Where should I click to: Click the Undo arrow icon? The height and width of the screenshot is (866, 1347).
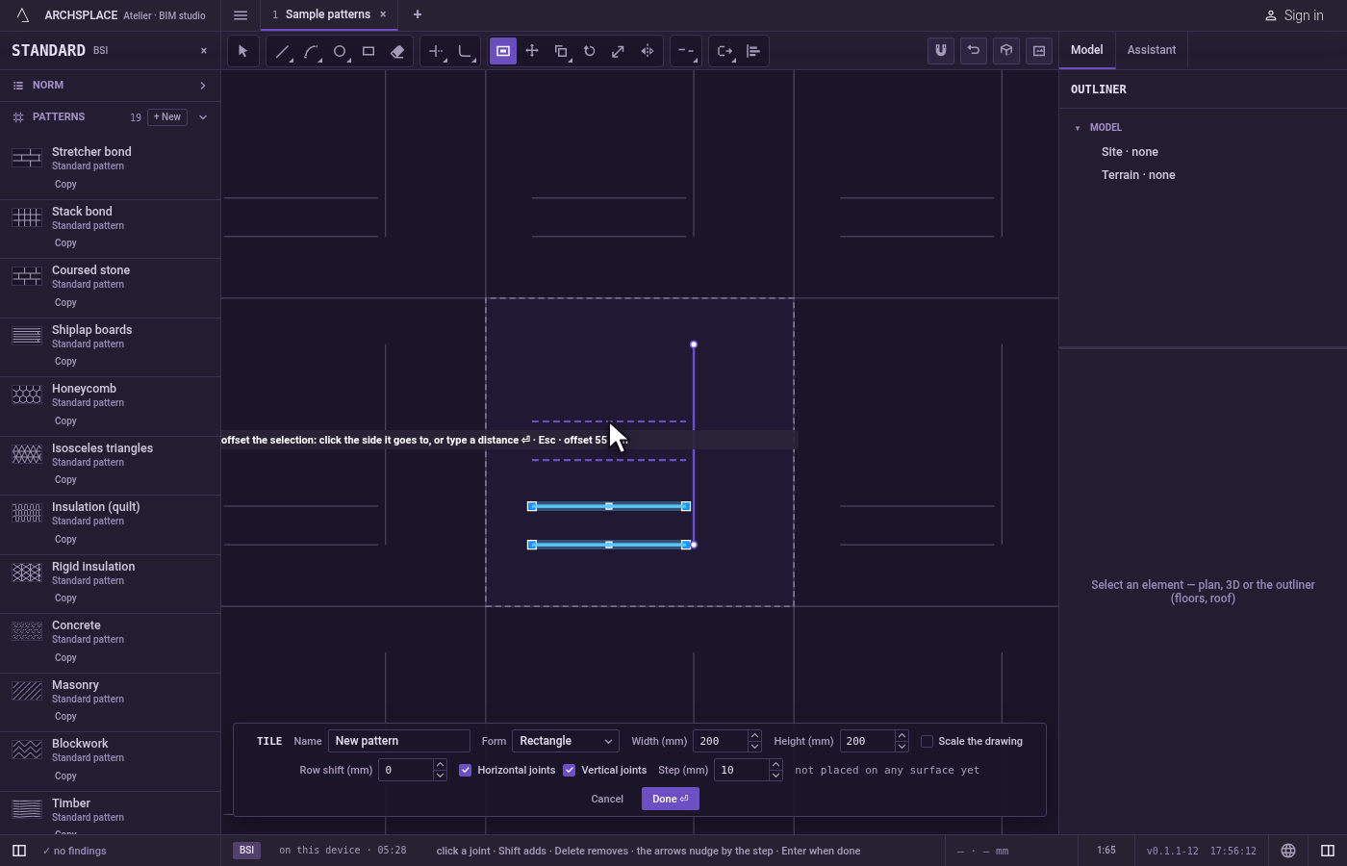pyautogui.click(x=974, y=51)
